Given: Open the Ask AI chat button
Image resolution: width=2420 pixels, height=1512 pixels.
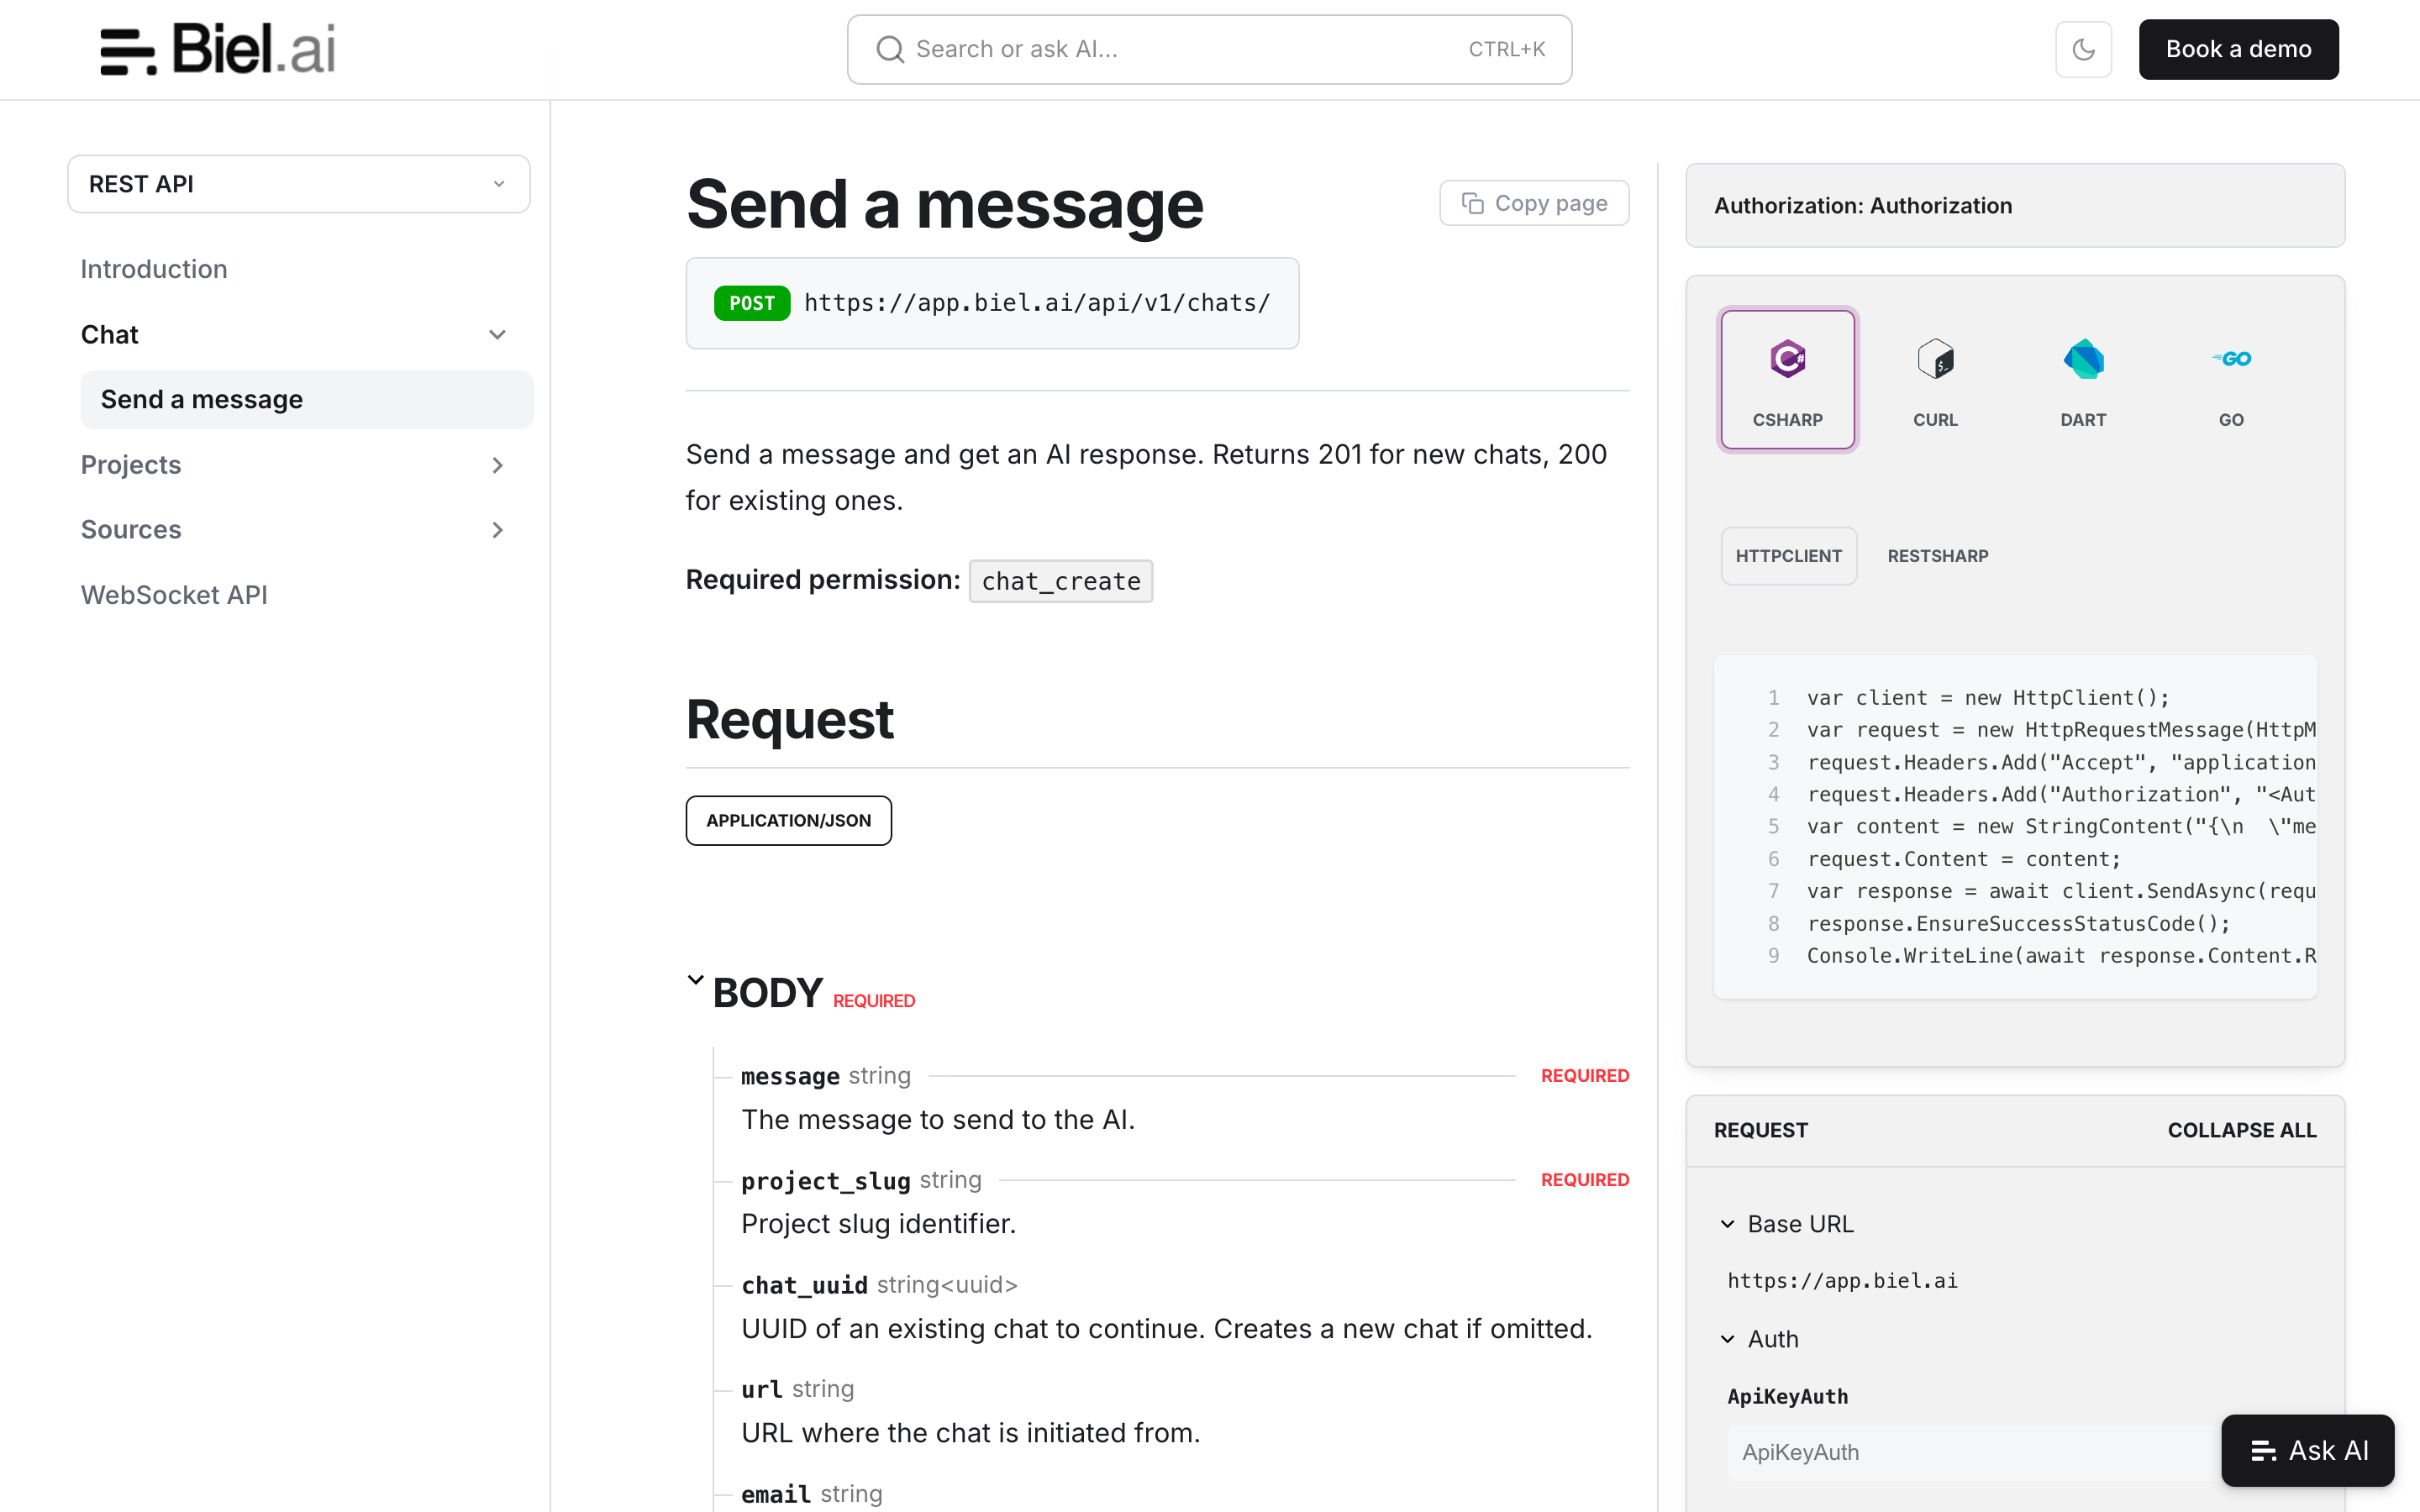Looking at the screenshot, I should (x=2307, y=1450).
